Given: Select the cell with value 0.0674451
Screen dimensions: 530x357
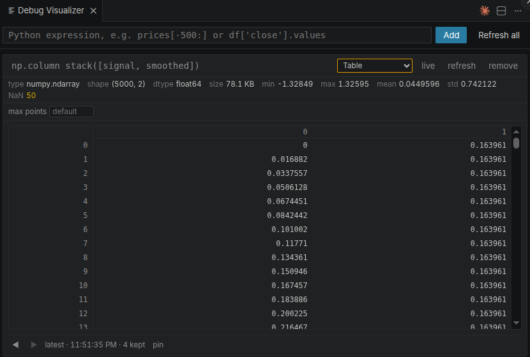Looking at the screenshot, I should (287, 201).
